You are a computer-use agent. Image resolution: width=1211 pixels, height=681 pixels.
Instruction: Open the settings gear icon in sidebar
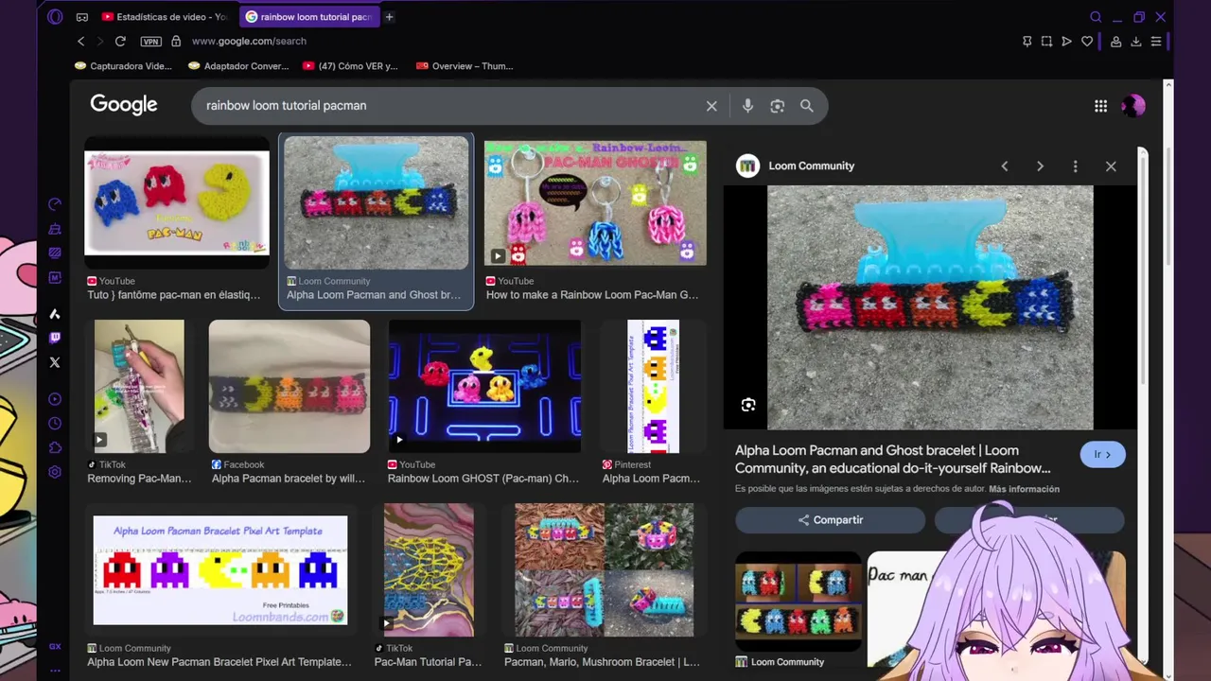click(55, 472)
